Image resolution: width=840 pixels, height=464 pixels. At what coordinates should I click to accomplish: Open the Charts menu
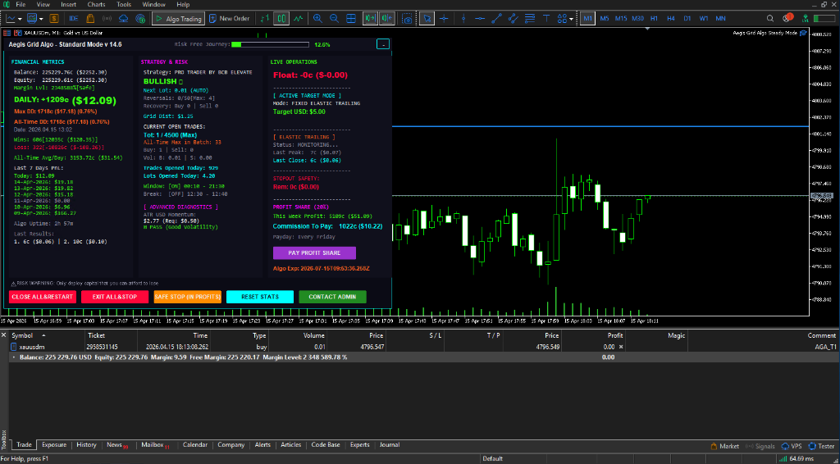click(x=96, y=5)
